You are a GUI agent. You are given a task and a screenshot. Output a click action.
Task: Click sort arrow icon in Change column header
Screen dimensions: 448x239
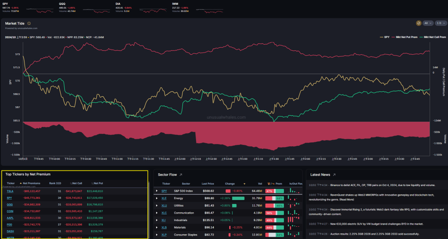(244, 184)
